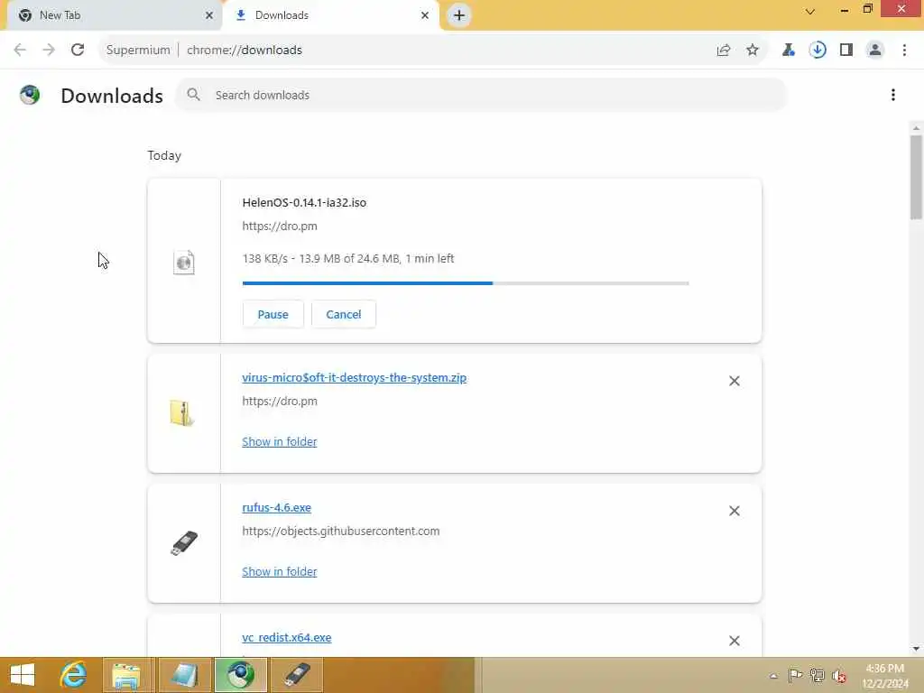Click the Supermium logo beside Downloads title
This screenshot has width=924, height=693.
[30, 95]
